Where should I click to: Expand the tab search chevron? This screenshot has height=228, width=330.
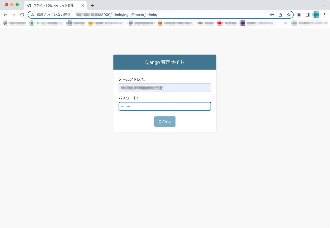tap(324, 6)
